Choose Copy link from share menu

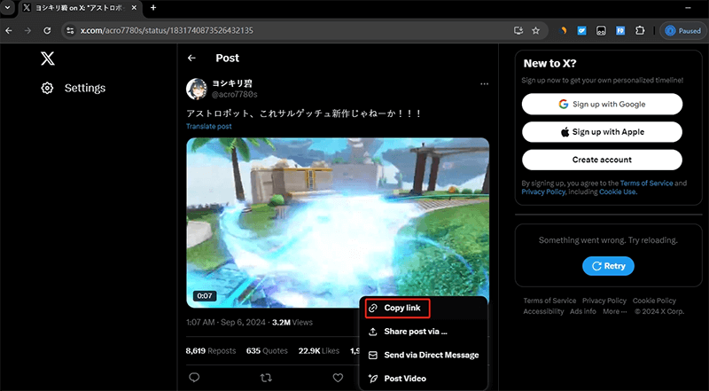coord(397,309)
